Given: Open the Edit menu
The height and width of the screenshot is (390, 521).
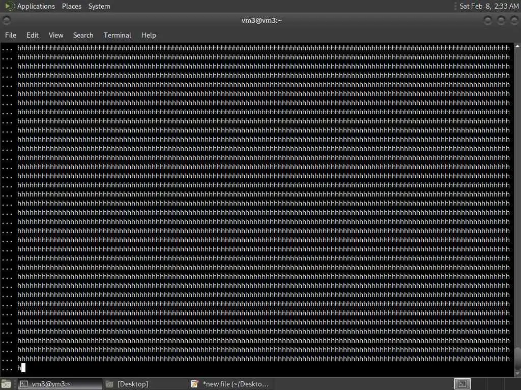Looking at the screenshot, I should [x=32, y=35].
